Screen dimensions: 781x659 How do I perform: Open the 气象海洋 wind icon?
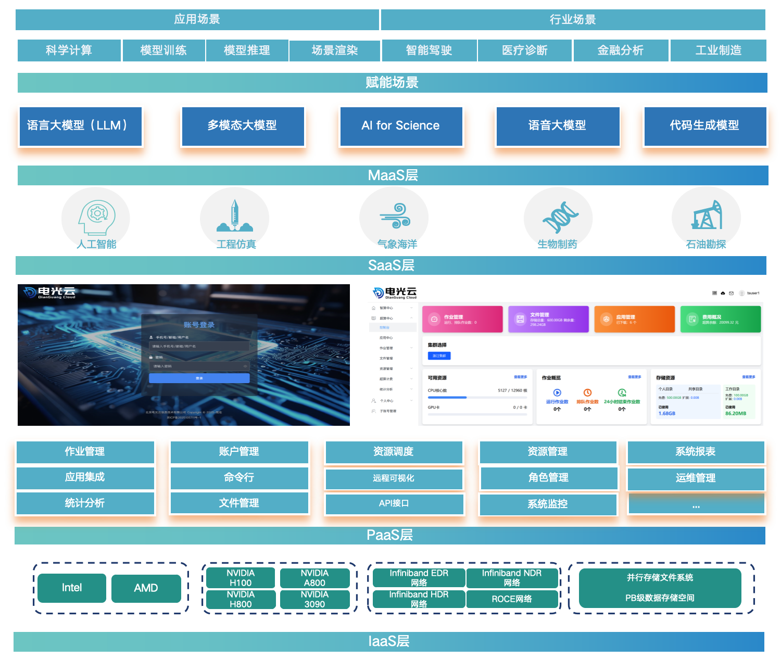click(x=394, y=216)
